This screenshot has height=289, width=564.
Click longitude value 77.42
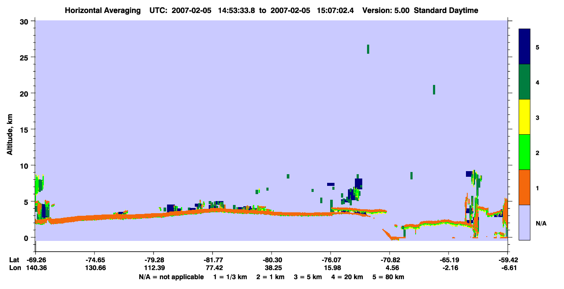(213, 268)
